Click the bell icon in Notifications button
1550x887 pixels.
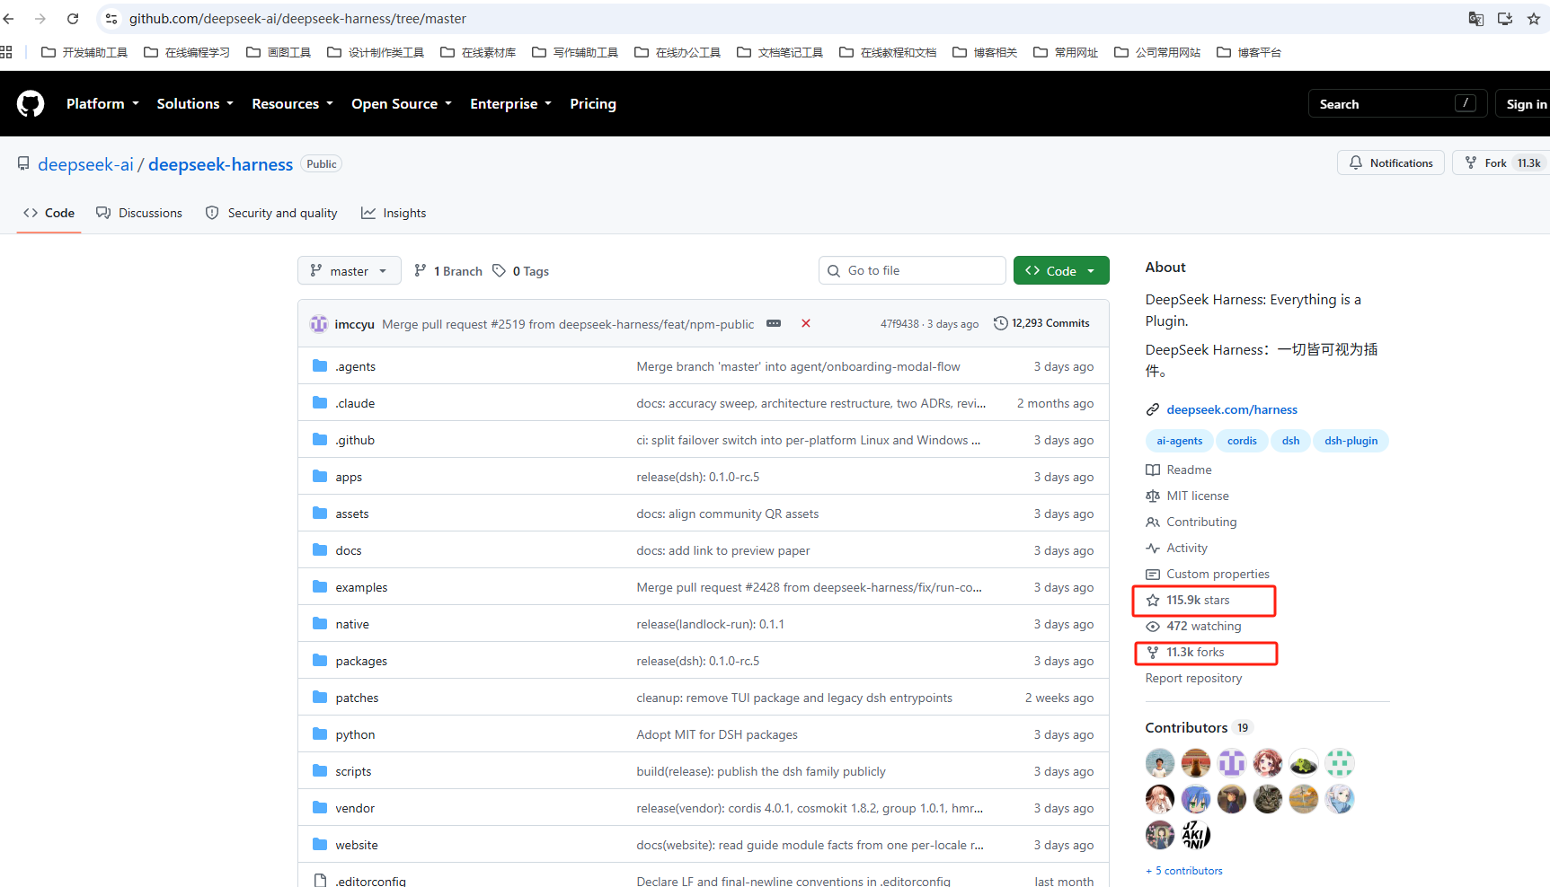[x=1356, y=162]
